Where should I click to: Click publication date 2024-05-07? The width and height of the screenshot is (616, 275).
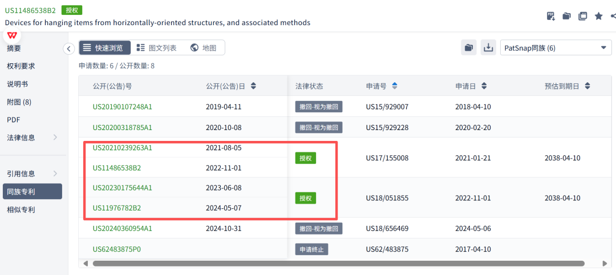click(x=224, y=208)
